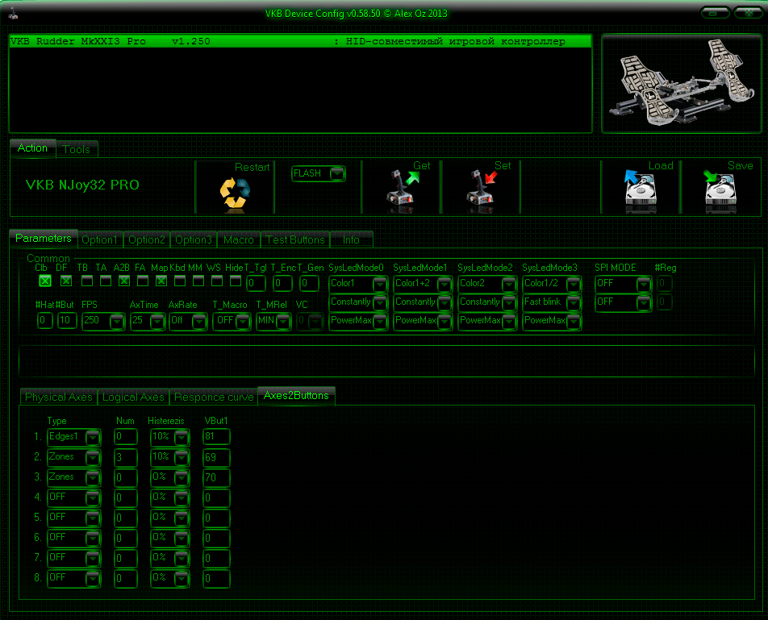Open the Fast blink dropdown
The width and height of the screenshot is (768, 620).
tap(552, 302)
